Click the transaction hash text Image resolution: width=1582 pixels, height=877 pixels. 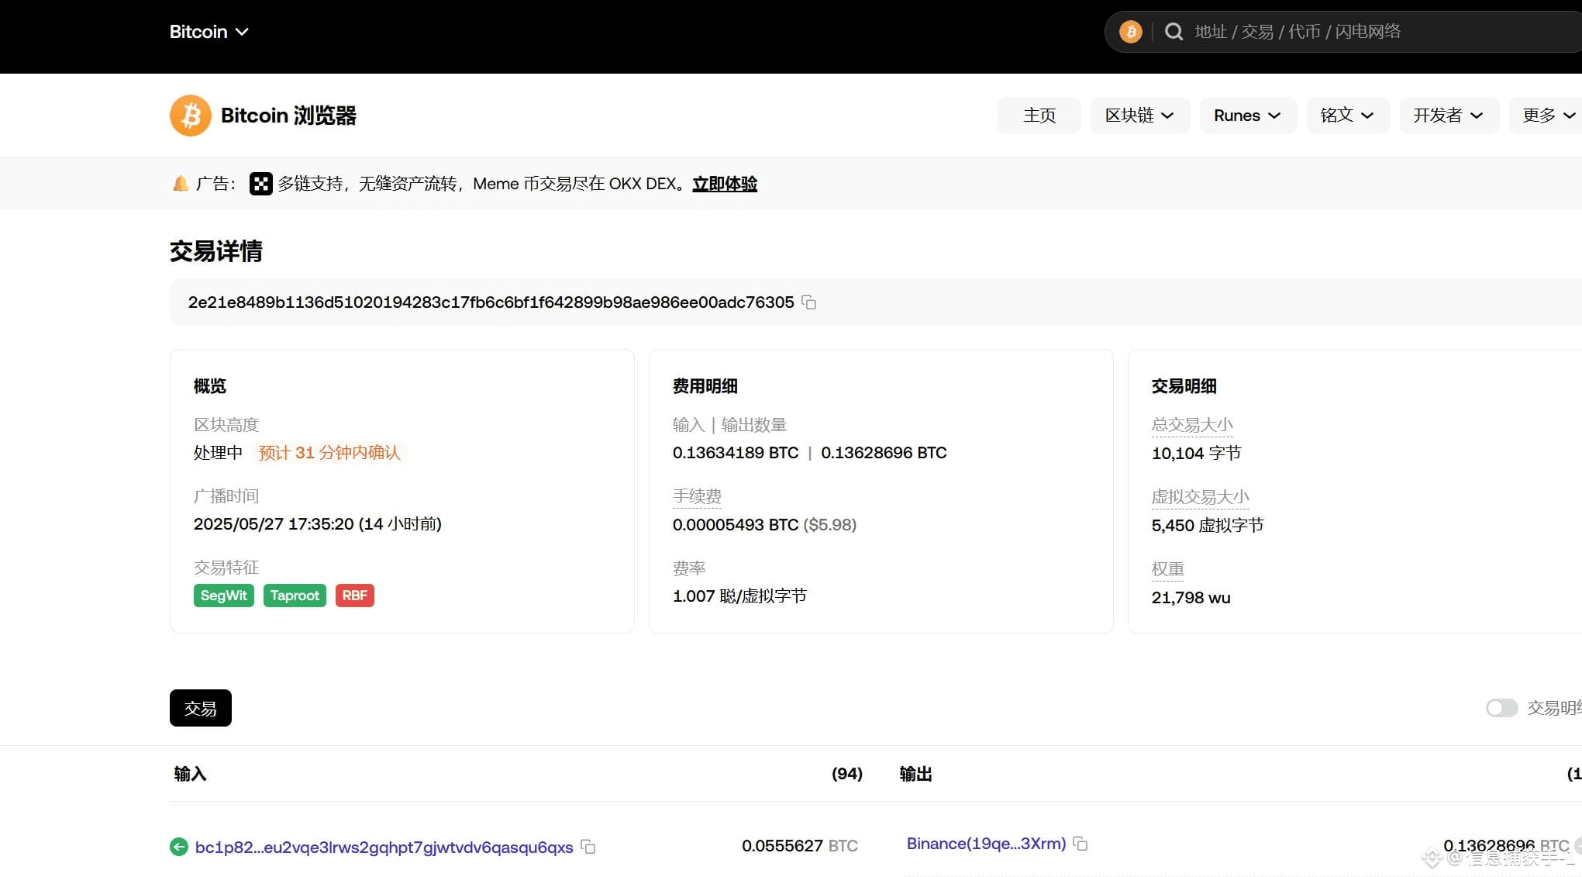pyautogui.click(x=491, y=302)
